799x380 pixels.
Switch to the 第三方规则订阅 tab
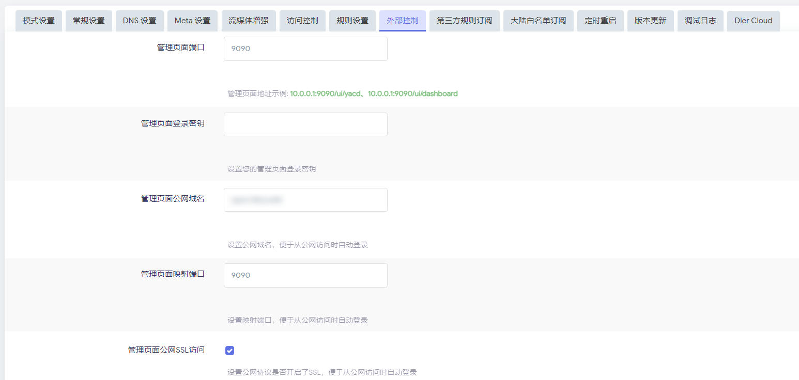coord(464,21)
